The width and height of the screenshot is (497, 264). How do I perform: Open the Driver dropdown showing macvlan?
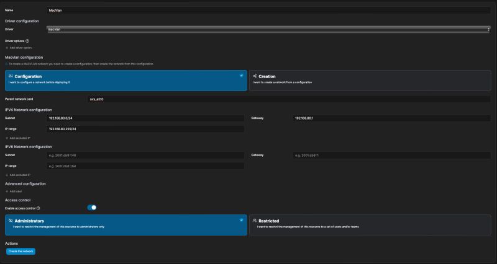(268, 29)
